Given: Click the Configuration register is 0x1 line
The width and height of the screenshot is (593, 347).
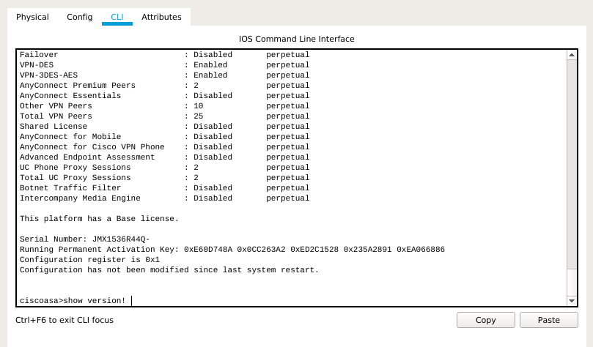Looking at the screenshot, I should 89,259.
